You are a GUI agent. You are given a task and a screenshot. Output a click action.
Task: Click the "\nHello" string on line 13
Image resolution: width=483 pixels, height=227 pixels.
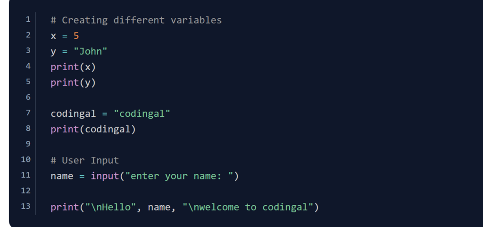click(110, 207)
